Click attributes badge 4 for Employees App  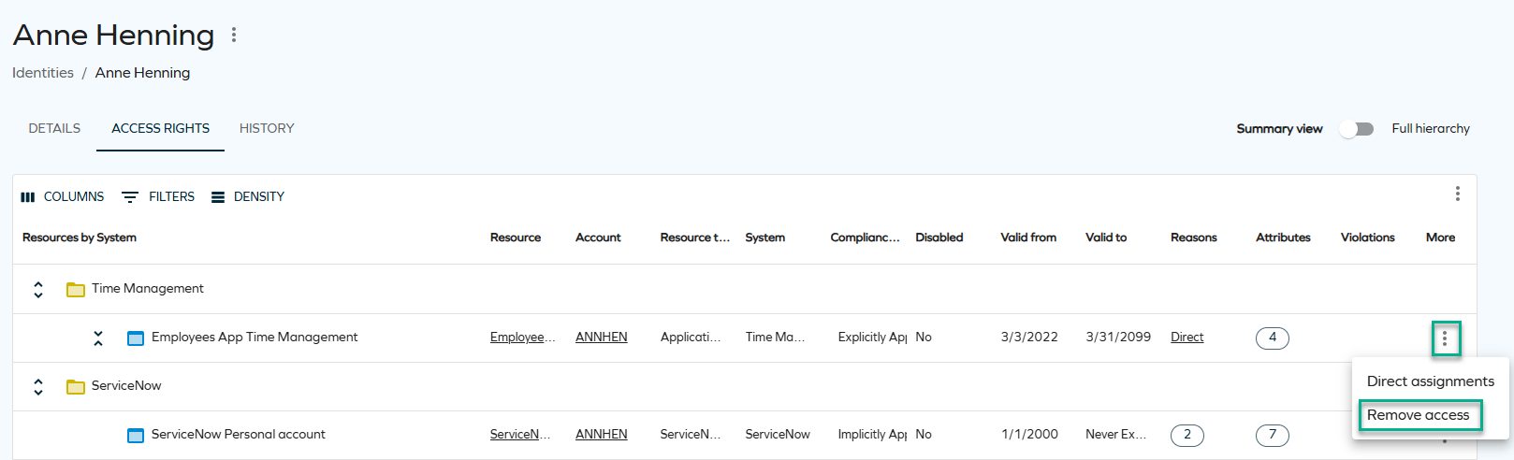tap(1273, 338)
